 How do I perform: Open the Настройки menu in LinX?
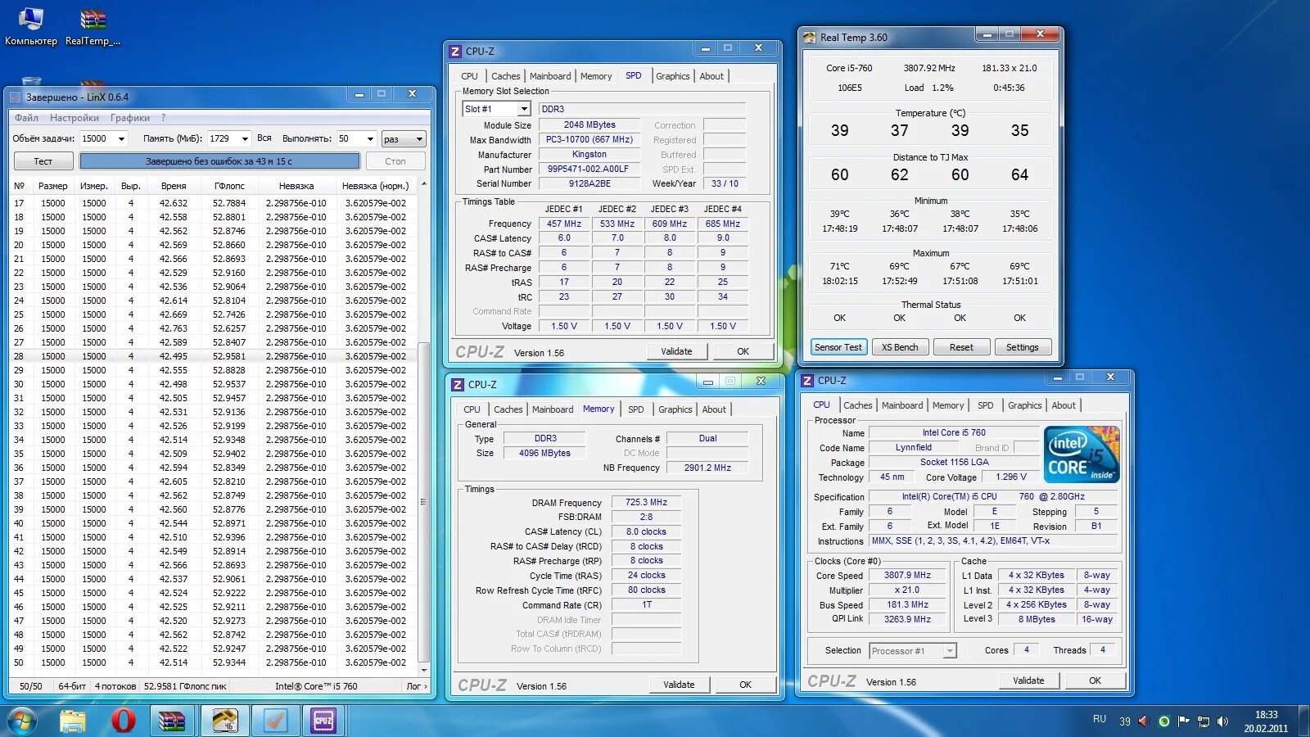(75, 118)
